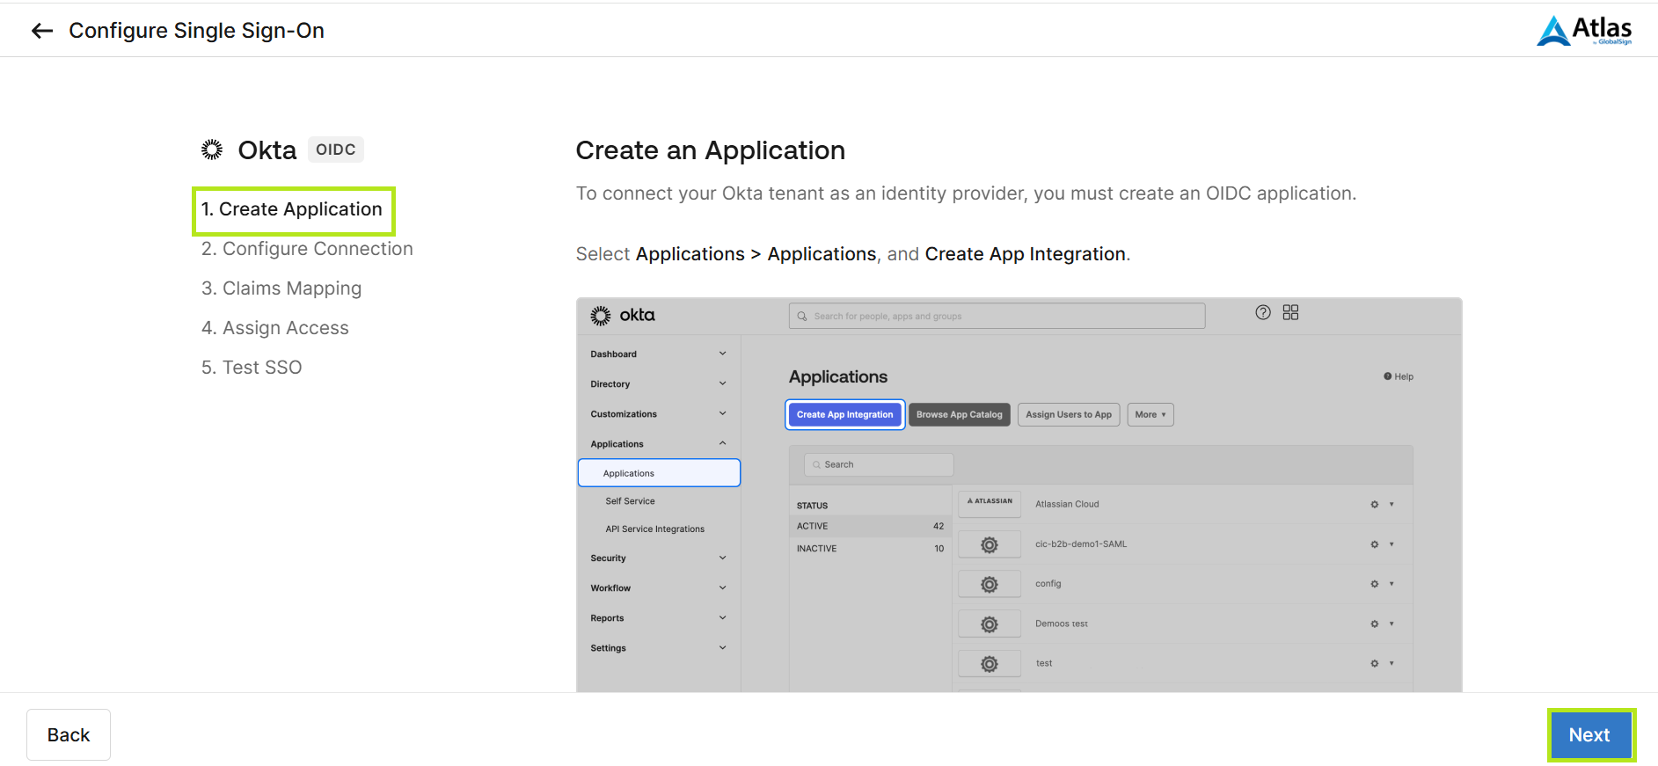The width and height of the screenshot is (1658, 766).
Task: Filter by ACTIVE status
Action: click(870, 526)
